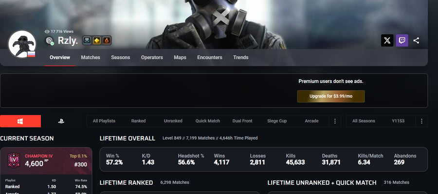Click the first gray badge beside the username
Image resolution: width=438 pixels, height=194 pixels.
click(x=87, y=41)
